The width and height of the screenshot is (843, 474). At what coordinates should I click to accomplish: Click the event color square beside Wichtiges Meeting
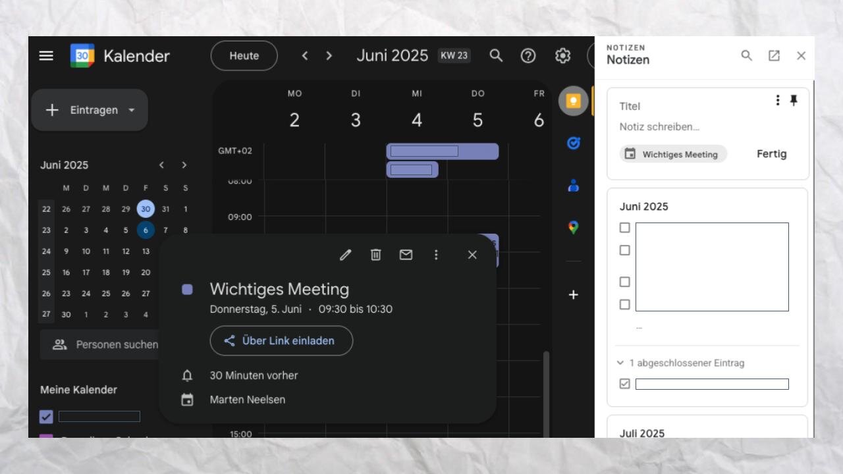coord(187,289)
